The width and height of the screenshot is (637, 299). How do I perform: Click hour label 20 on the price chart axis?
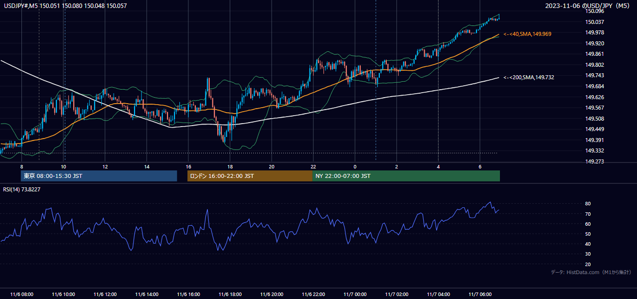point(272,166)
